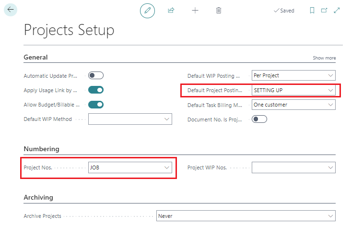The height and width of the screenshot is (227, 351).
Task: Click the pencil edit icon
Action: pyautogui.click(x=148, y=10)
